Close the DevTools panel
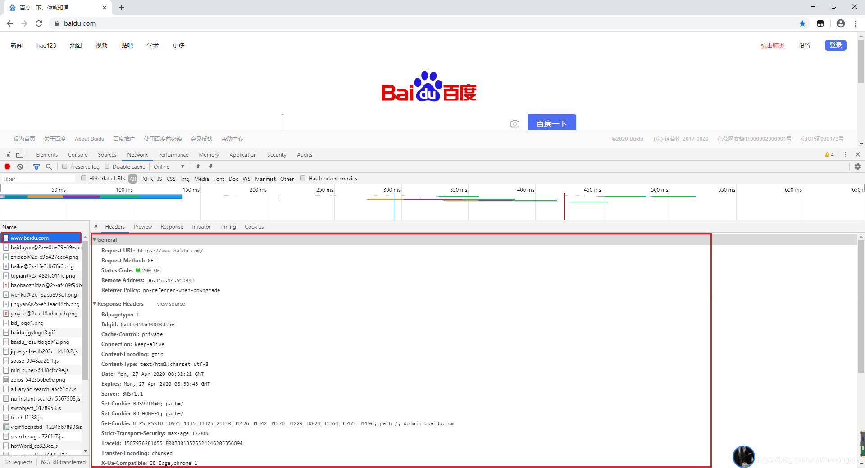Image resolution: width=865 pixels, height=468 pixels. [858, 154]
